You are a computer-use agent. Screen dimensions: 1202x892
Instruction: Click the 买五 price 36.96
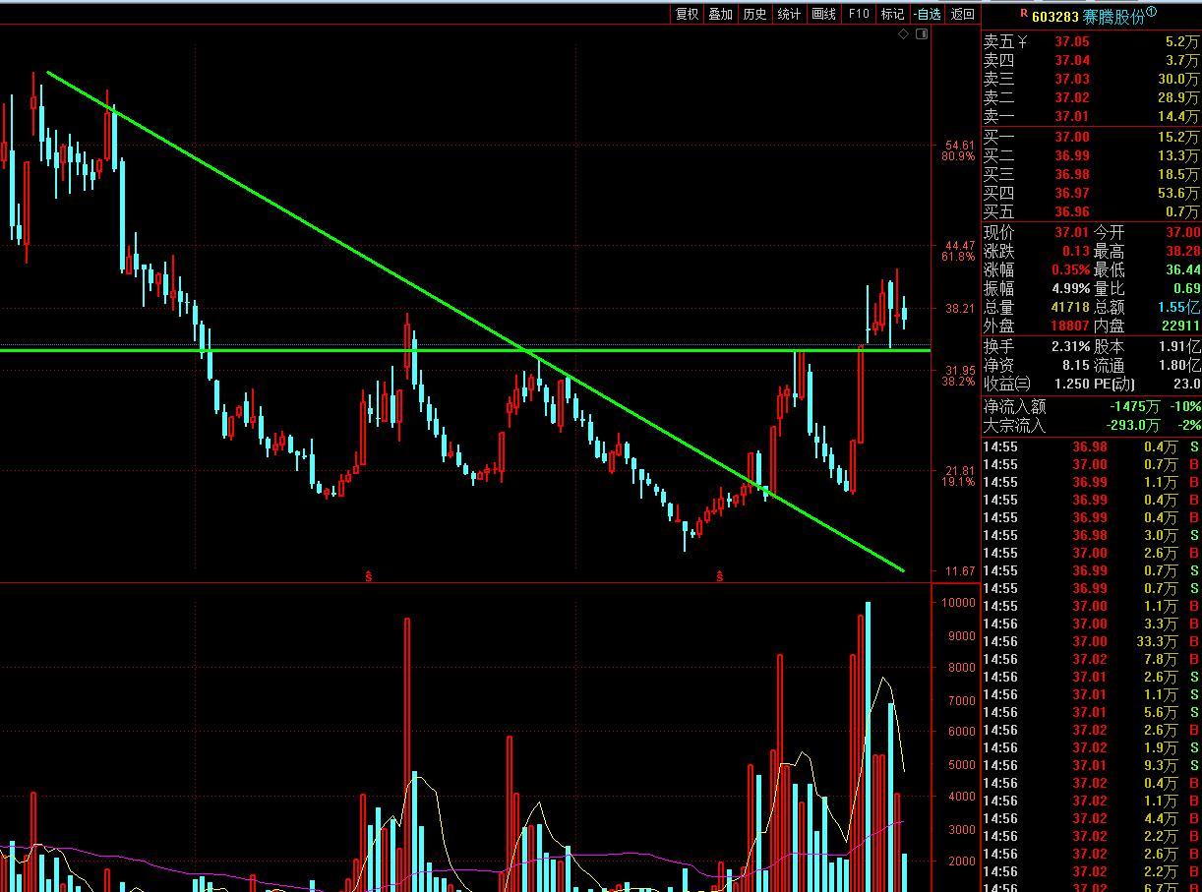[x=1072, y=211]
